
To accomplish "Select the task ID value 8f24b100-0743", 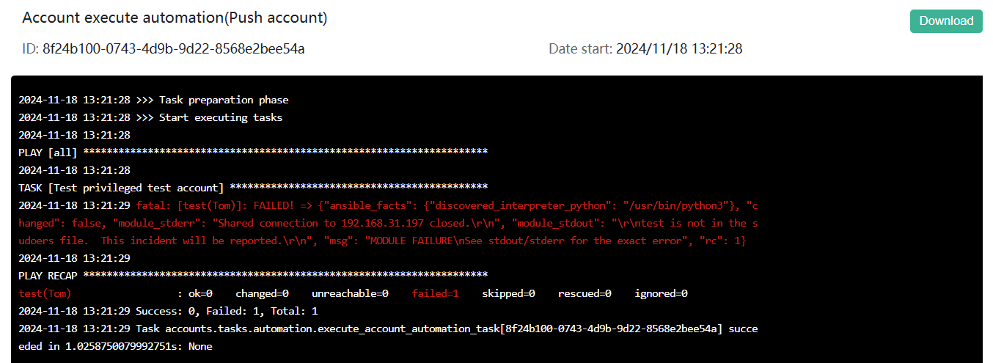I will pos(173,49).
